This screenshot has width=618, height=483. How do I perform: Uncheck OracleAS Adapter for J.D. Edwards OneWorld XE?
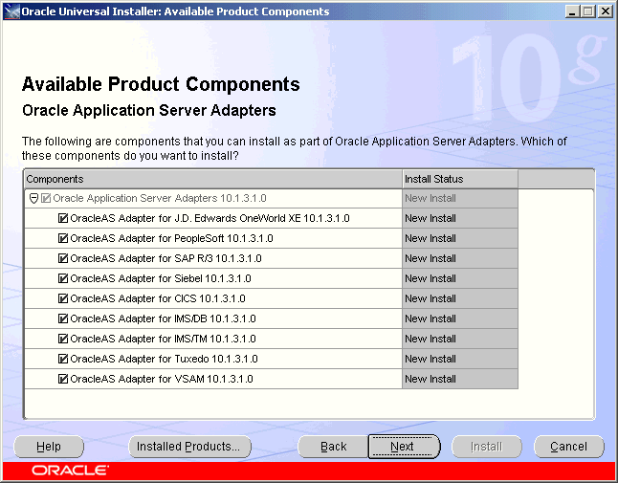click(63, 218)
